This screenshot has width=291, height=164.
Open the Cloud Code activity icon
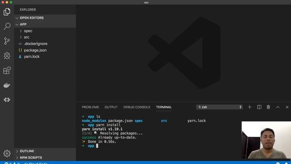[7, 100]
